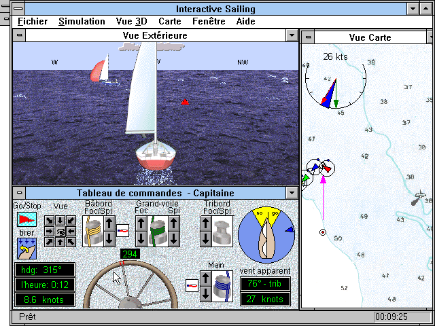Screen dimensions: 435x326
Task: Open the Fenêtre menu
Action: 209,21
